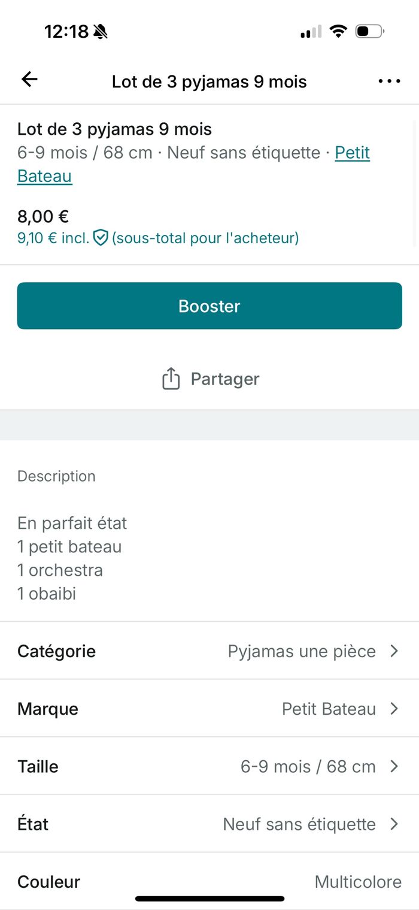Screen dimensions: 419x910
Task: Expand the Marque row chevron
Action: pyautogui.click(x=394, y=709)
